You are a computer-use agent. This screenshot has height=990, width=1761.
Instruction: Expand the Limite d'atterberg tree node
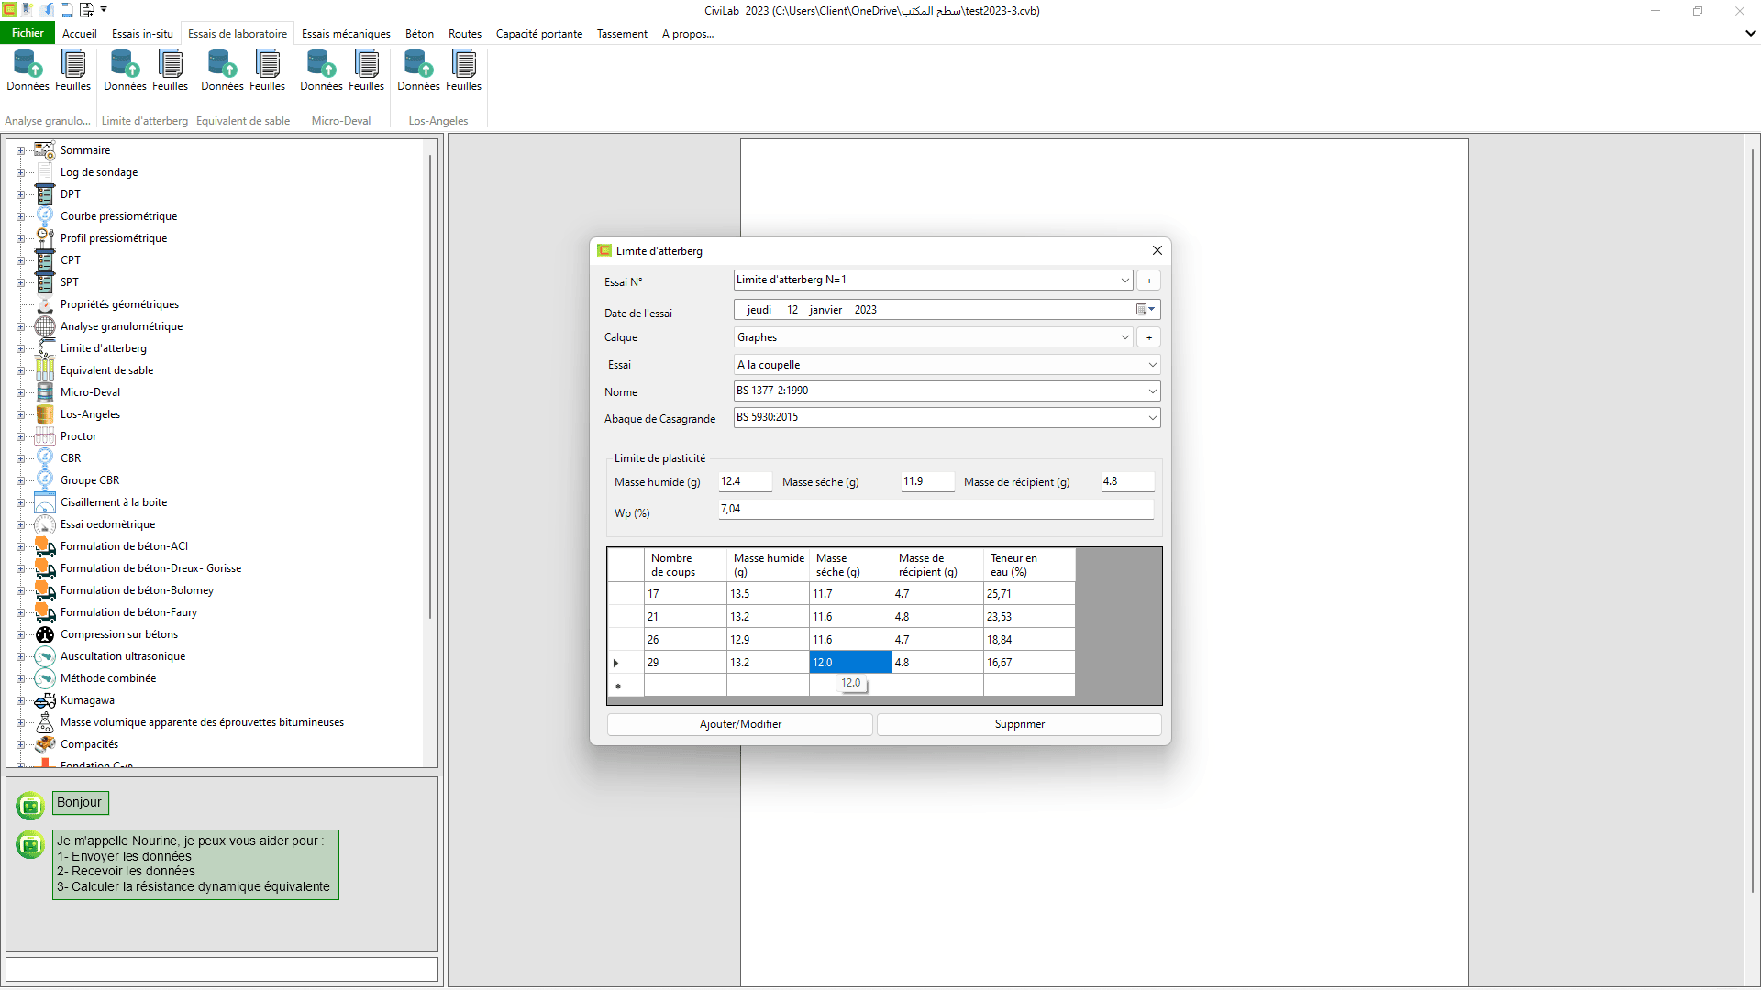point(20,348)
